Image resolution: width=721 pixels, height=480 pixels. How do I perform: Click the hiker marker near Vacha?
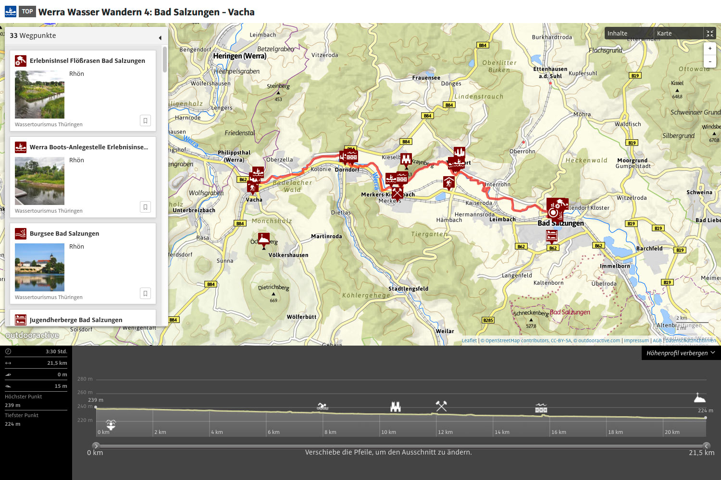point(253,187)
